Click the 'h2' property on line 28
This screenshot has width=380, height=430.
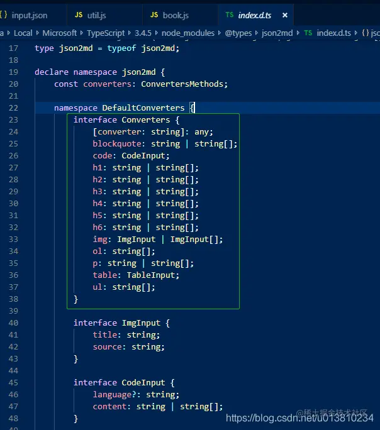pyautogui.click(x=98, y=180)
